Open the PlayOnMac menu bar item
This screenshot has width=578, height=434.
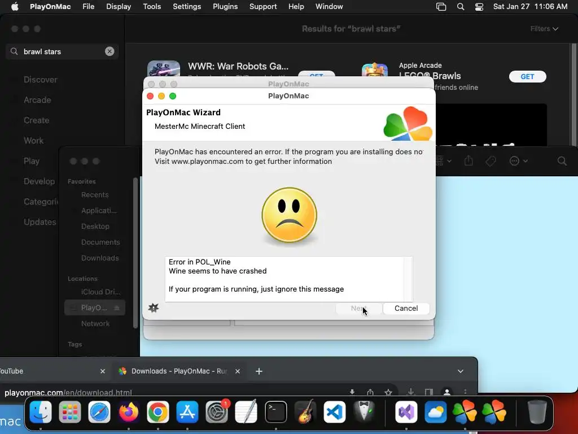click(x=50, y=7)
